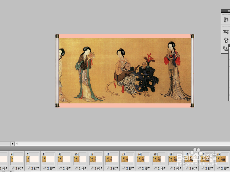The image size is (230, 172).
Task: Select animation frame 15 thumbnail
Action: [x=159, y=159]
